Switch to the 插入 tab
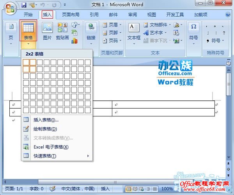 [x=47, y=15]
